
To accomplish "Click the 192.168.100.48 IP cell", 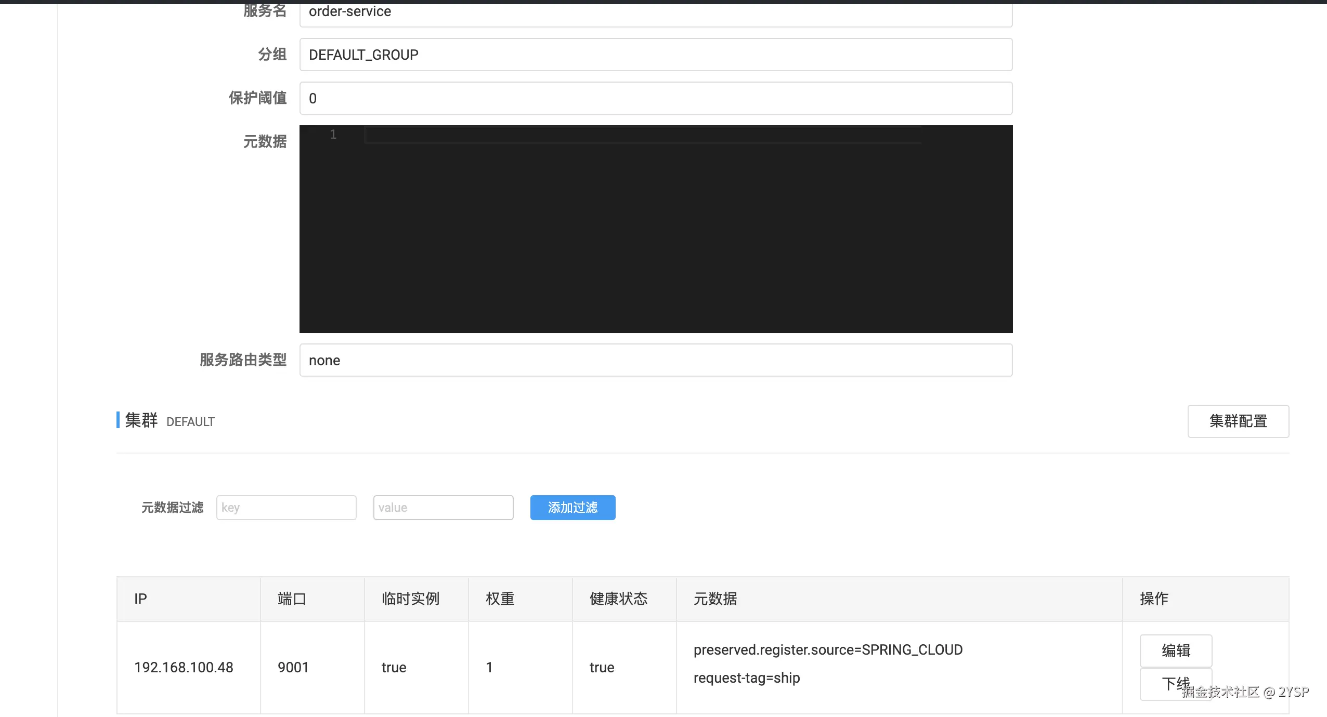I will (x=184, y=667).
